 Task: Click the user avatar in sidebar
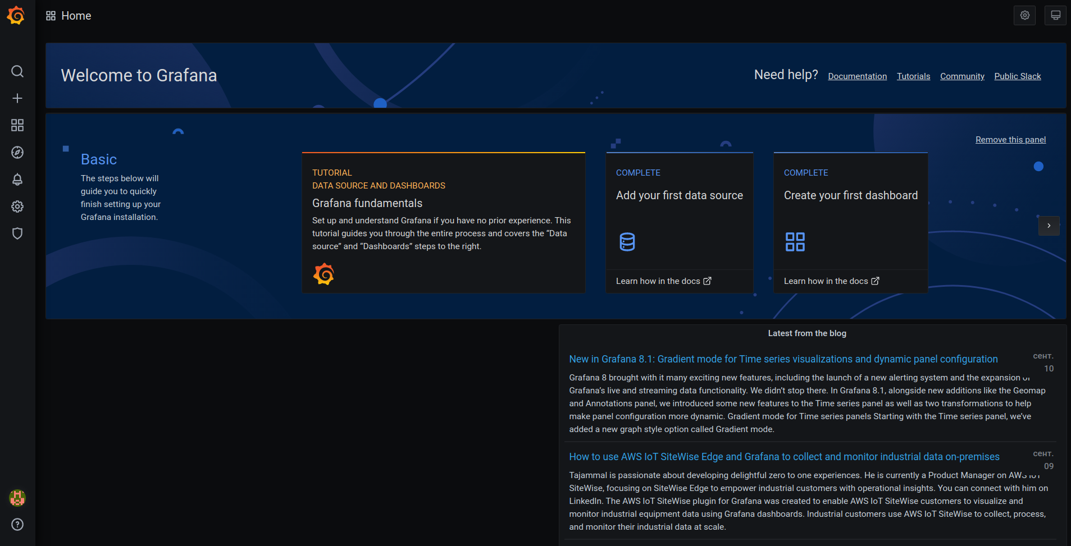pyautogui.click(x=17, y=498)
